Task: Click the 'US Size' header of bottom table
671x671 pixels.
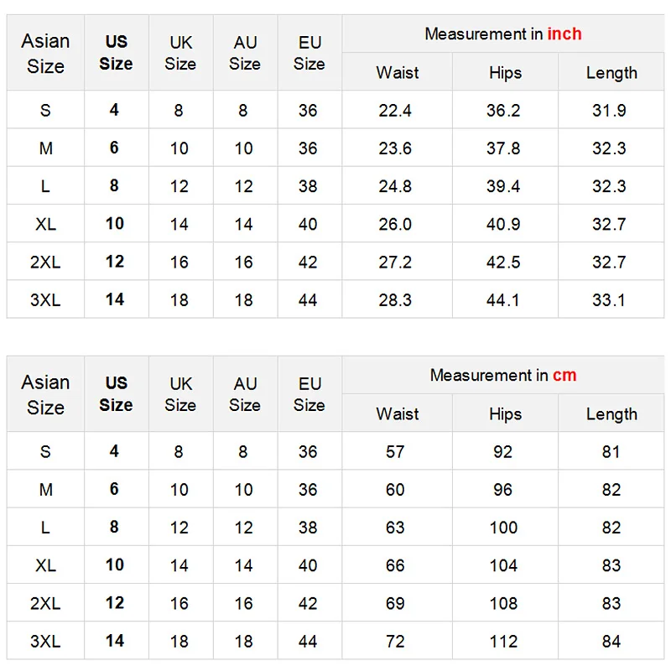Action: pyautogui.click(x=116, y=393)
